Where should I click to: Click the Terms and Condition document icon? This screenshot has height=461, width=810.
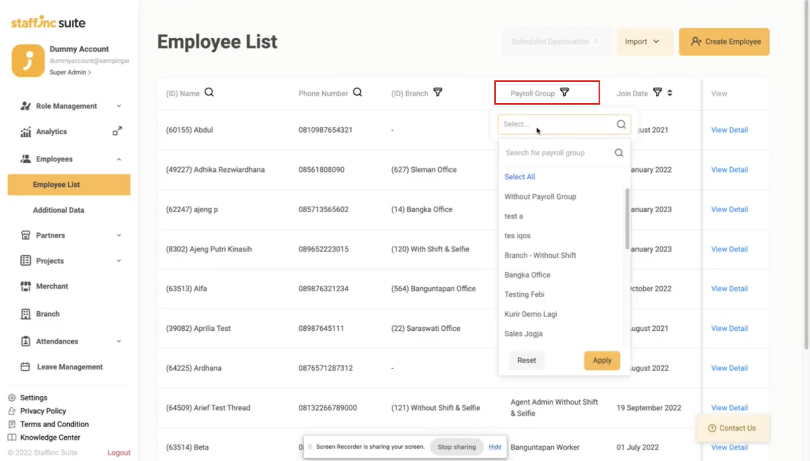[x=12, y=424]
